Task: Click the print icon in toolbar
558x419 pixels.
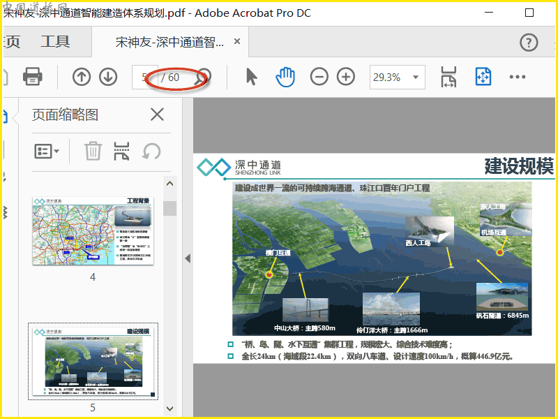Action: 33,77
